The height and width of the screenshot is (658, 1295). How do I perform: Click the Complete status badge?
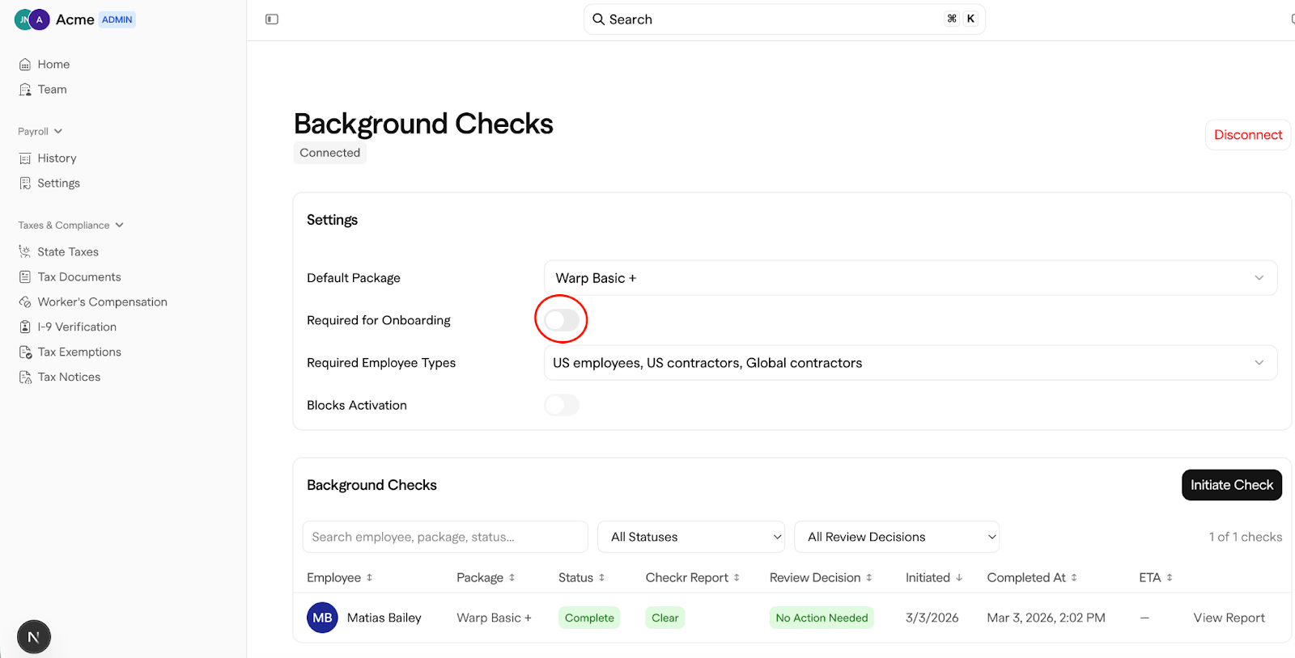(x=589, y=618)
